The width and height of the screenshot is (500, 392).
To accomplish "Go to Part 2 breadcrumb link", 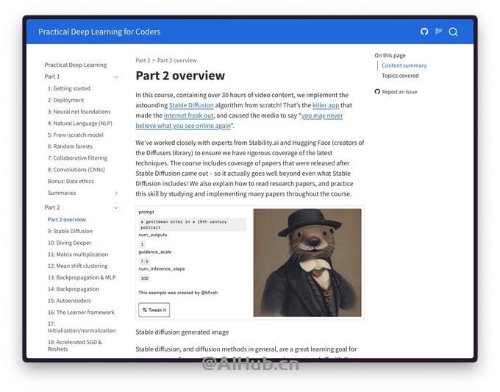I will click(x=143, y=60).
